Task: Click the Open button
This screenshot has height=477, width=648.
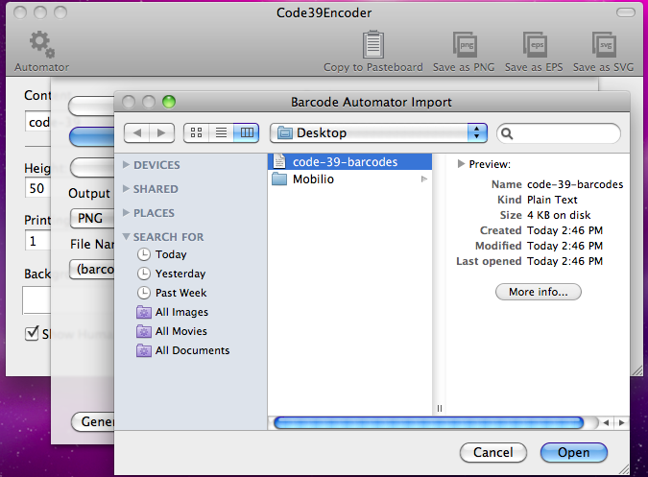Action: (573, 452)
